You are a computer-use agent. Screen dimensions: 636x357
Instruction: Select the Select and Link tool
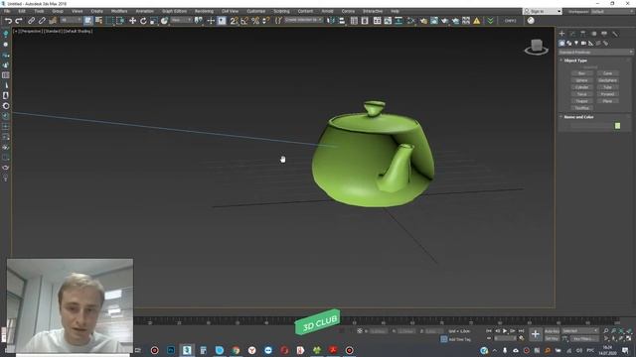[31, 21]
